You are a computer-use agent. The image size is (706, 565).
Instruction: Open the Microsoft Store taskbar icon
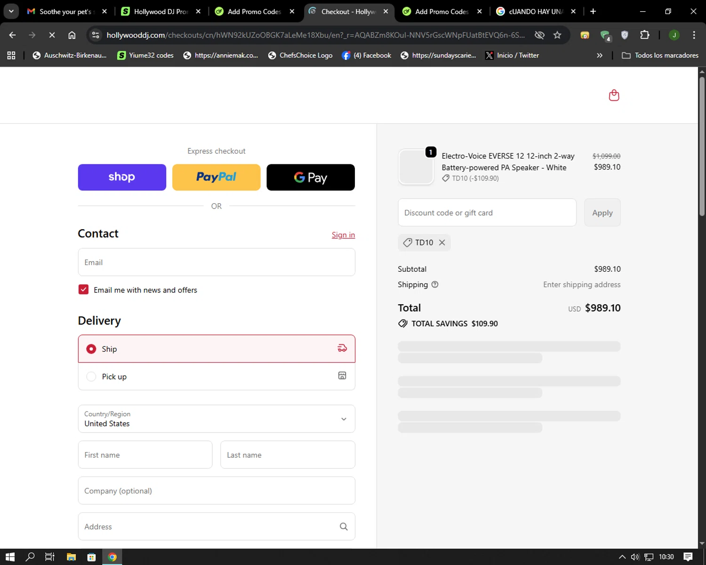click(92, 557)
